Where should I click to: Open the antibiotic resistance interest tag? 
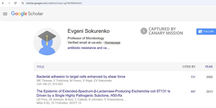[x=89, y=48]
